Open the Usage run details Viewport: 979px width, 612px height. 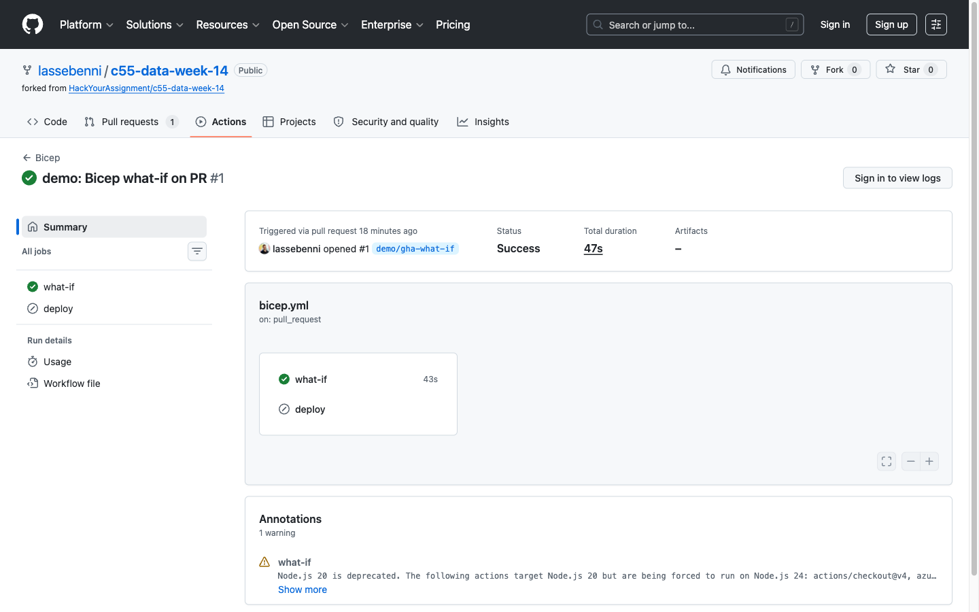tap(114, 362)
